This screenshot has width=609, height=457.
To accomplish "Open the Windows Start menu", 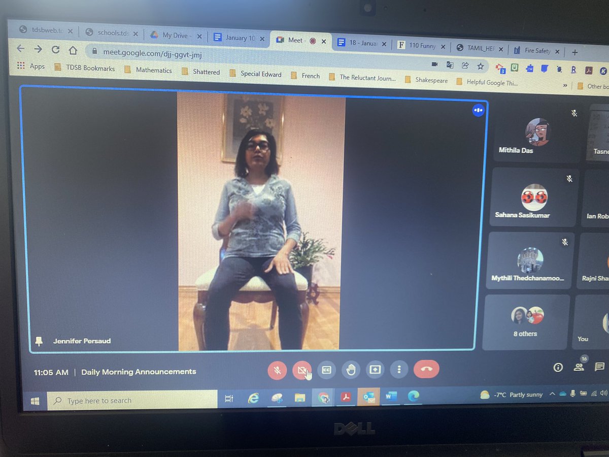I will click(35, 401).
